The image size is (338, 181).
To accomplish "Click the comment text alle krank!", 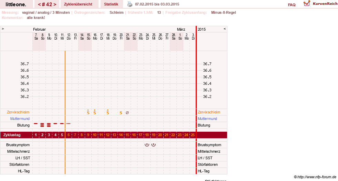I will tap(36, 18).
